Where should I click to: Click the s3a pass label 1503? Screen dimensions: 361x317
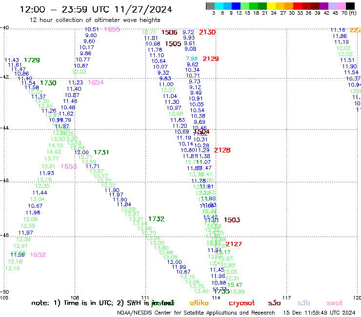point(232,220)
